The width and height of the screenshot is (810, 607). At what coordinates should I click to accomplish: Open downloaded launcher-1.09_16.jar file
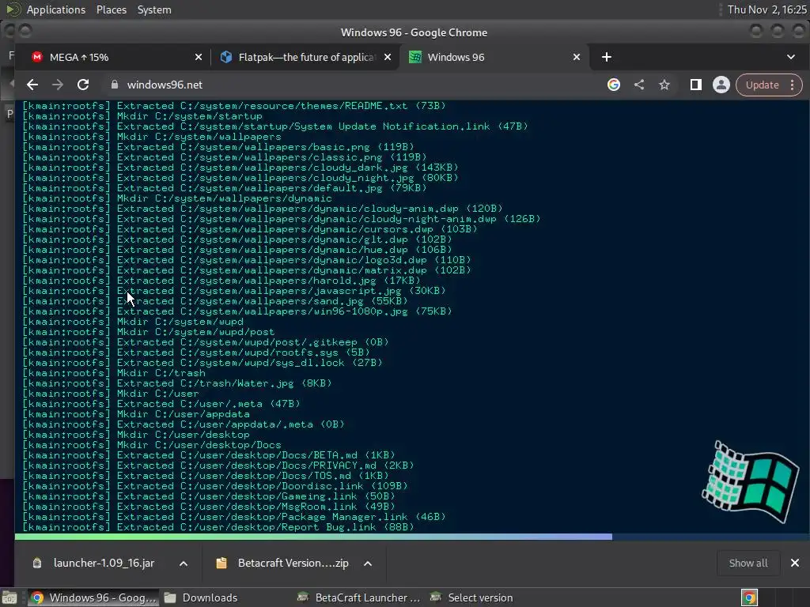[104, 563]
